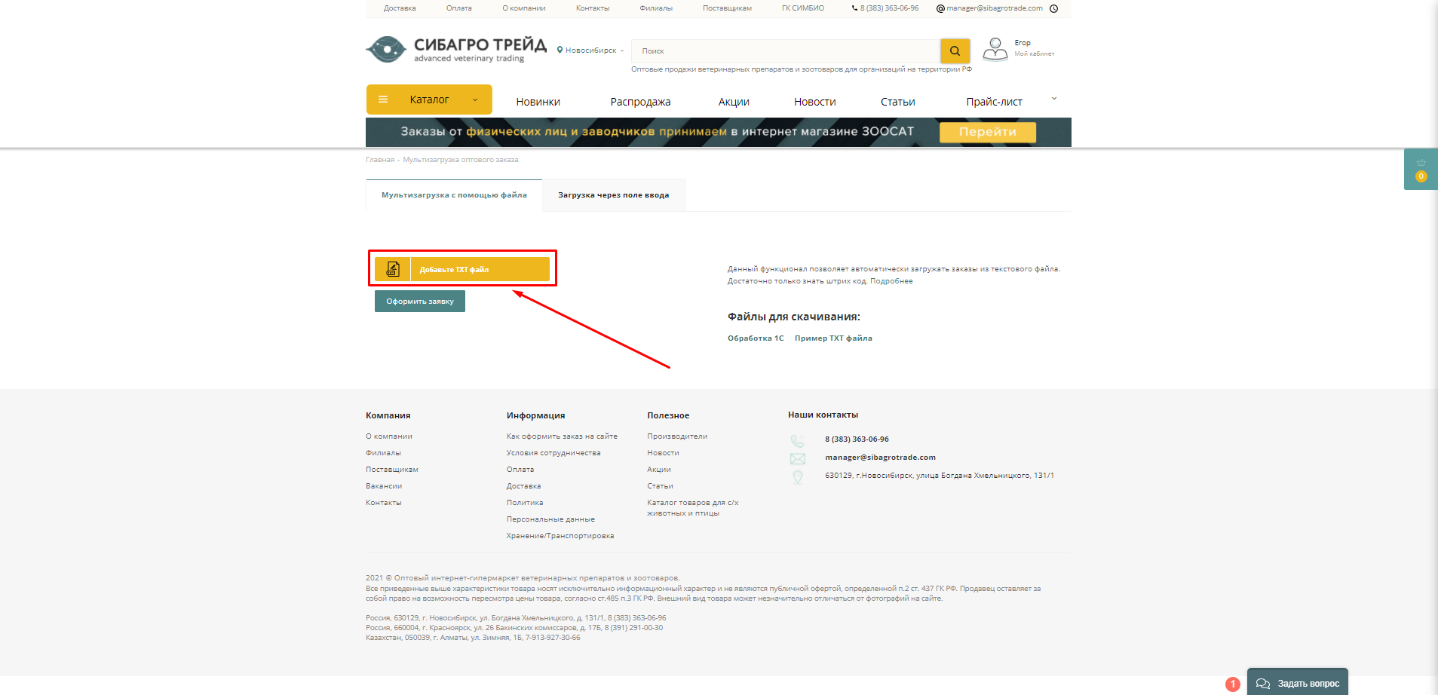
Task: Click the footer map pin icon
Action: tap(797, 477)
